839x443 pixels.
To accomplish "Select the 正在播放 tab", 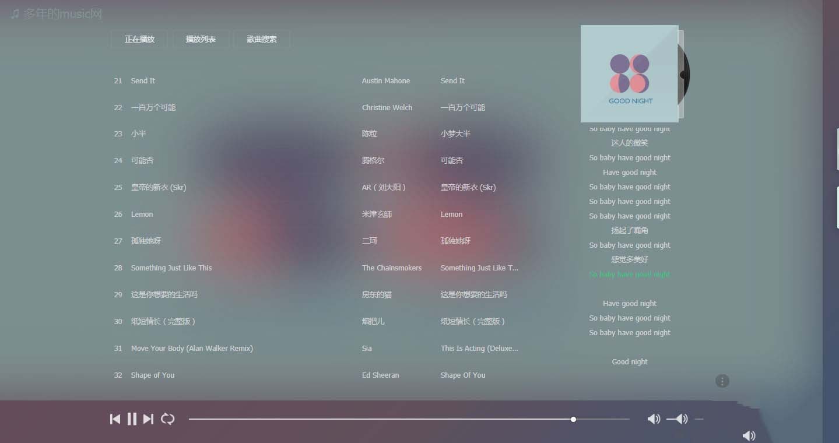I will coord(139,39).
